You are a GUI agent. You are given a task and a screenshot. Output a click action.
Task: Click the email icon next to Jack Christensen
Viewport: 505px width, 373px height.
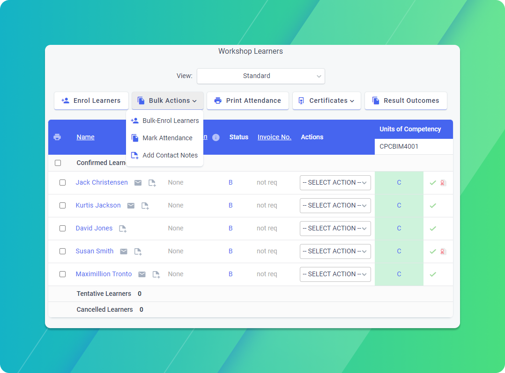(138, 182)
